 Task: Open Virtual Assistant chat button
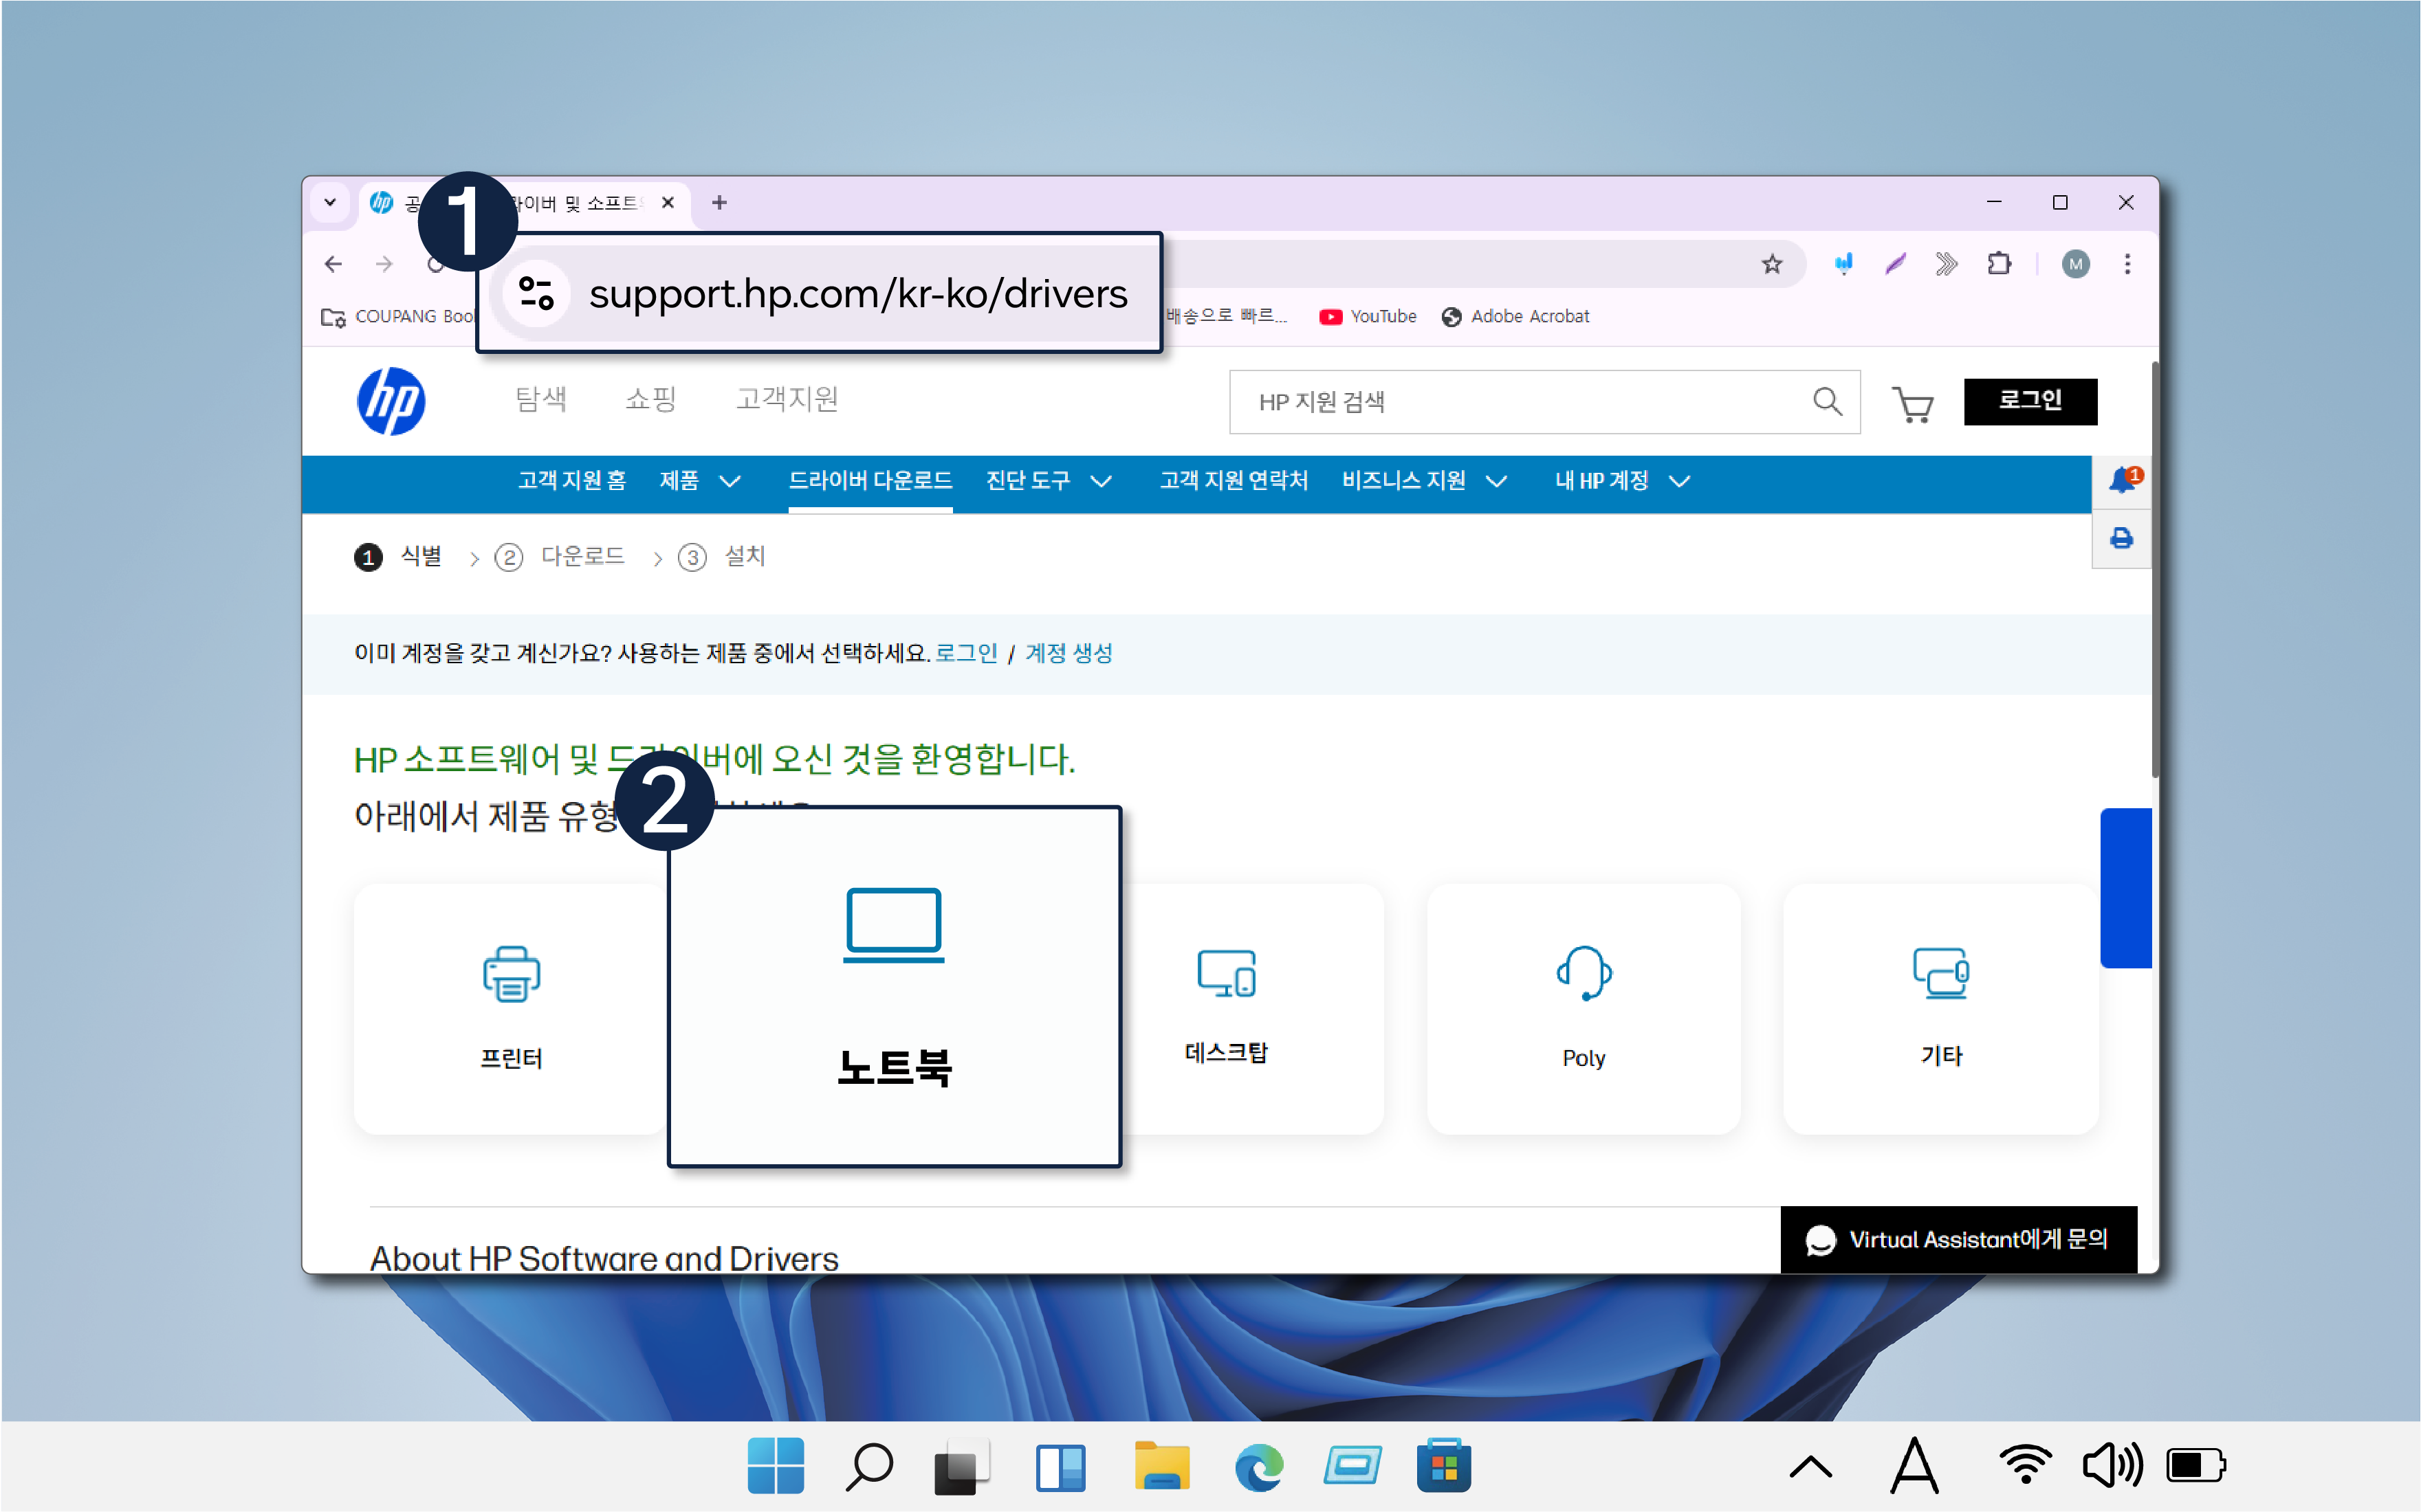[1958, 1240]
